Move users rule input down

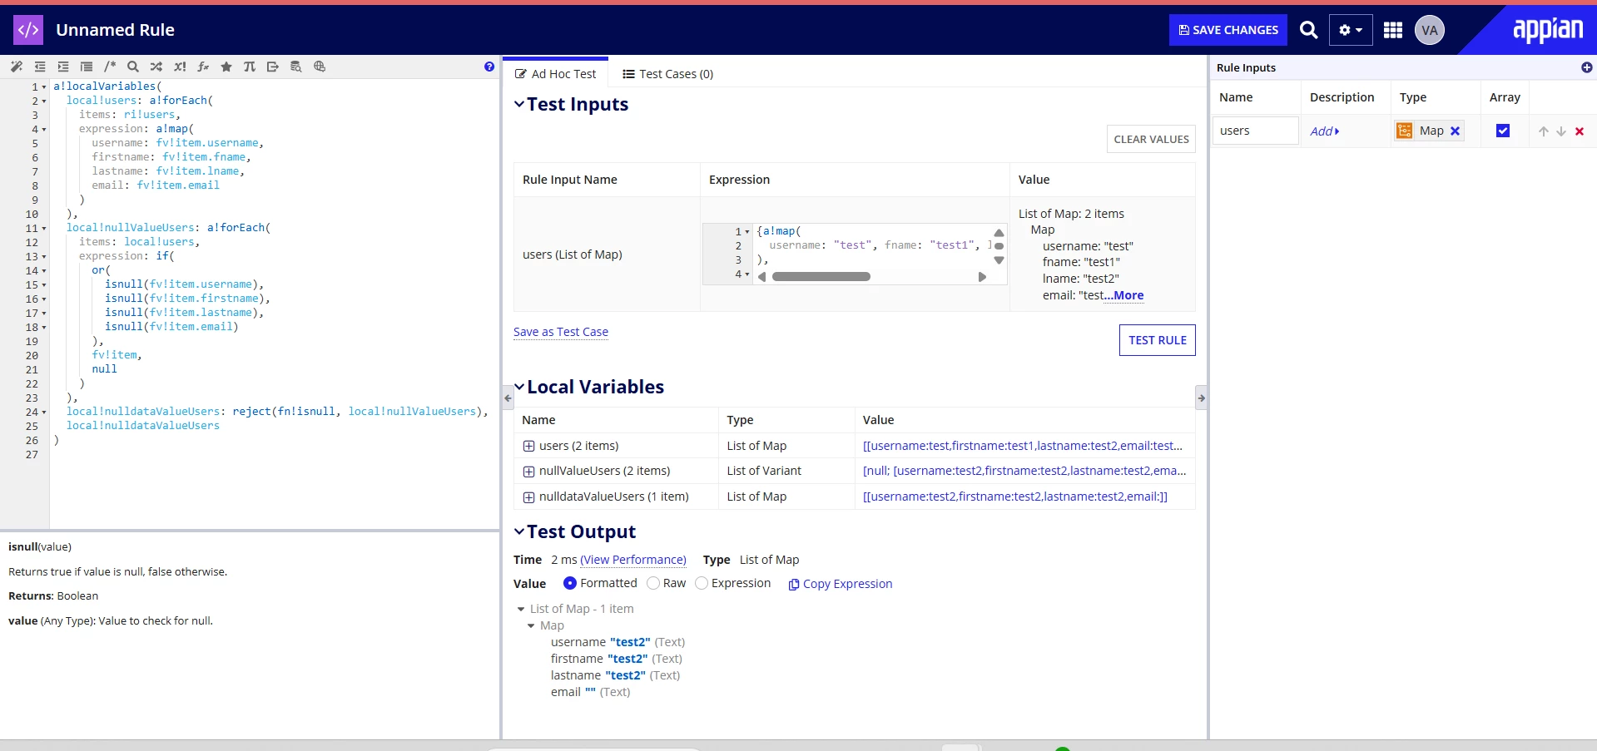click(1561, 131)
